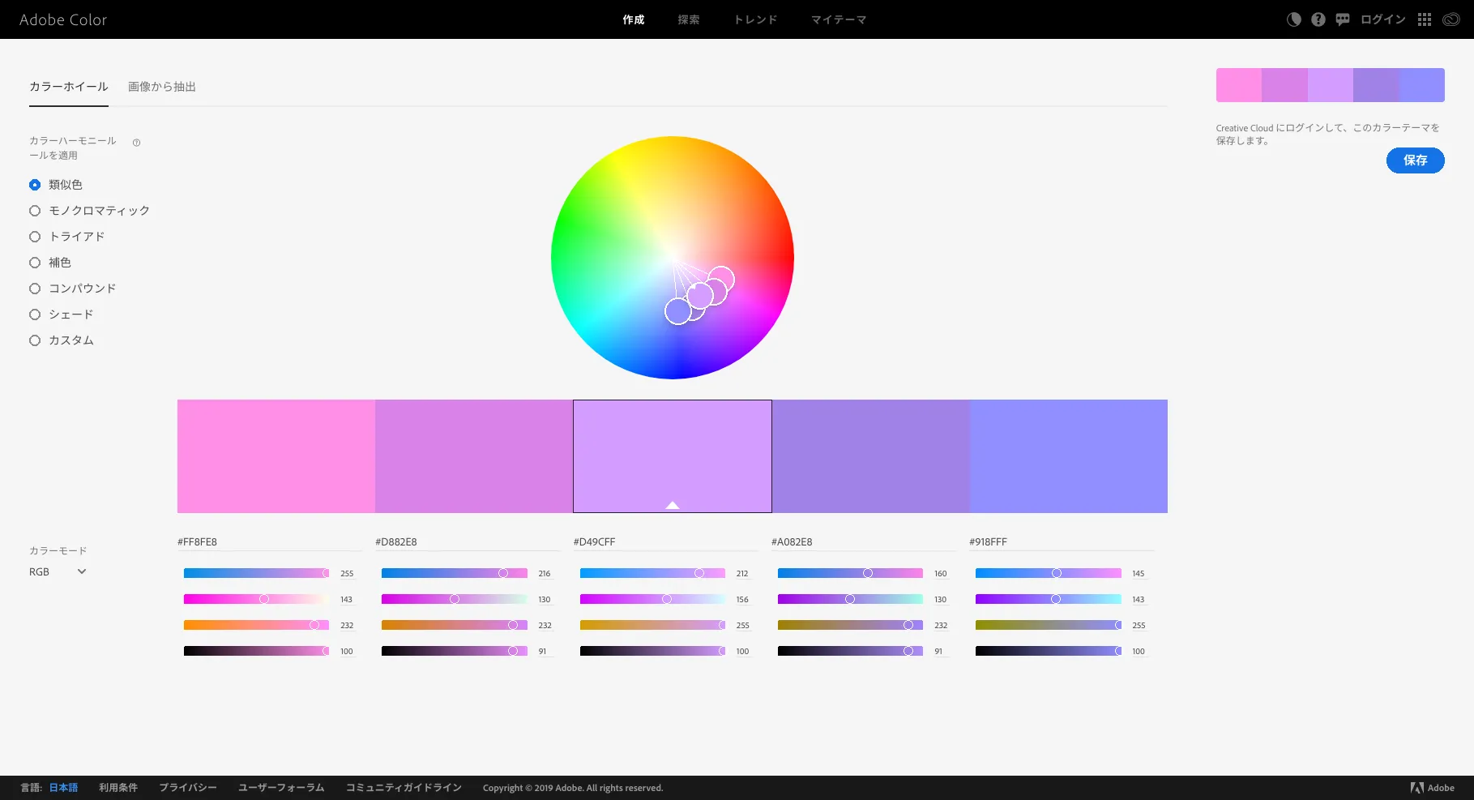
Task: Switch to the カラーホイール tab
Action: pyautogui.click(x=69, y=87)
